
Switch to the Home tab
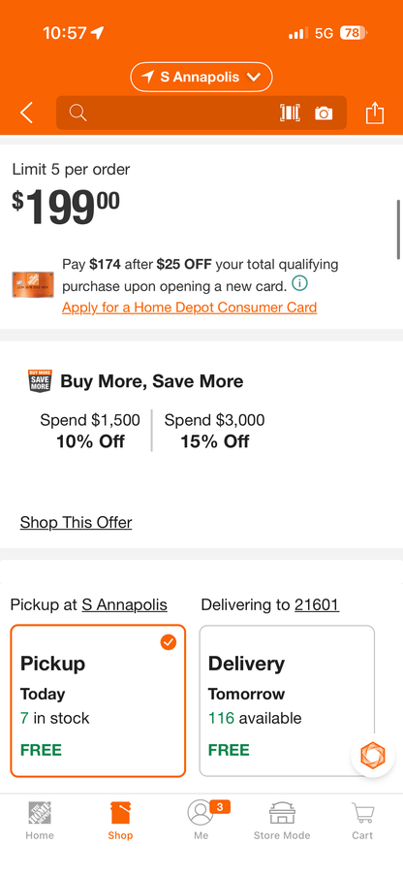click(x=40, y=821)
